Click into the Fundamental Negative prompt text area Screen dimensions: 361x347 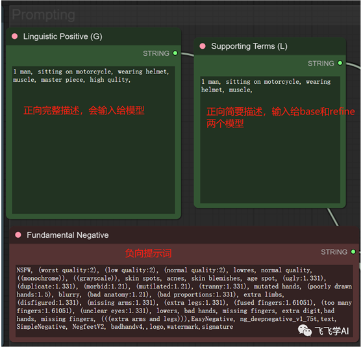184,301
